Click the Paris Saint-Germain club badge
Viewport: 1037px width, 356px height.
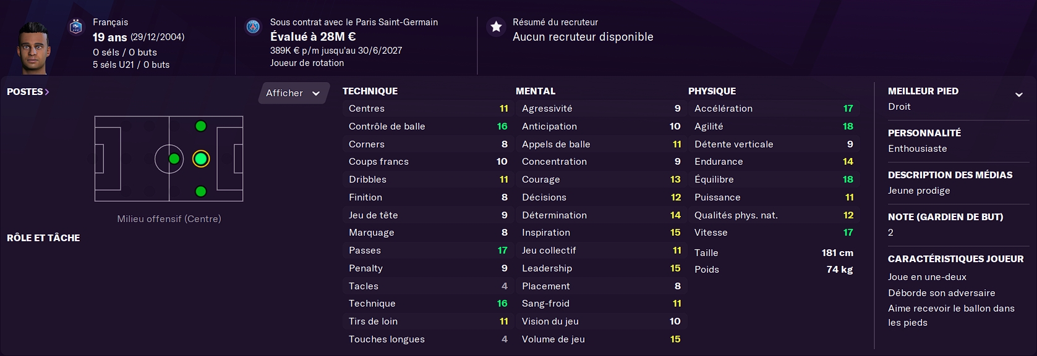[x=253, y=27]
